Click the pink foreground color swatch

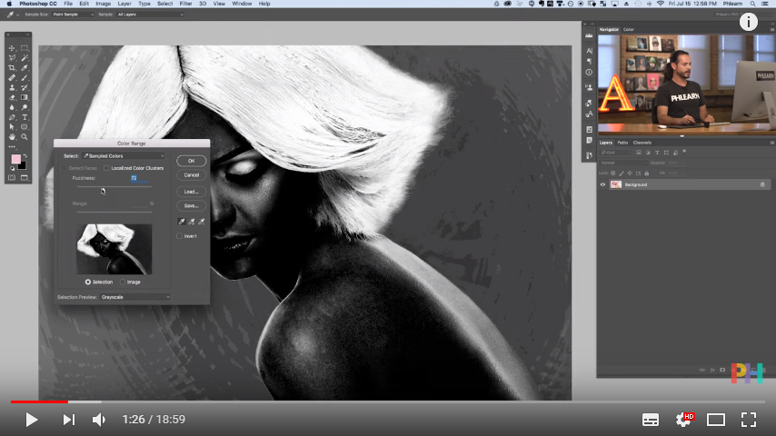tap(15, 159)
